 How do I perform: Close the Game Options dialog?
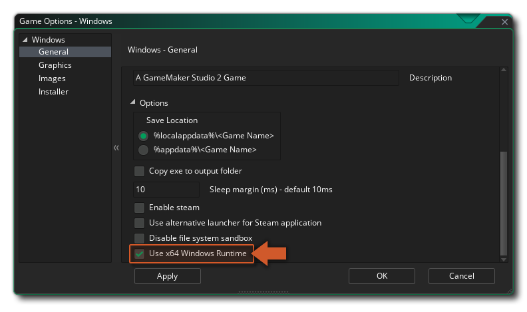coord(504,22)
